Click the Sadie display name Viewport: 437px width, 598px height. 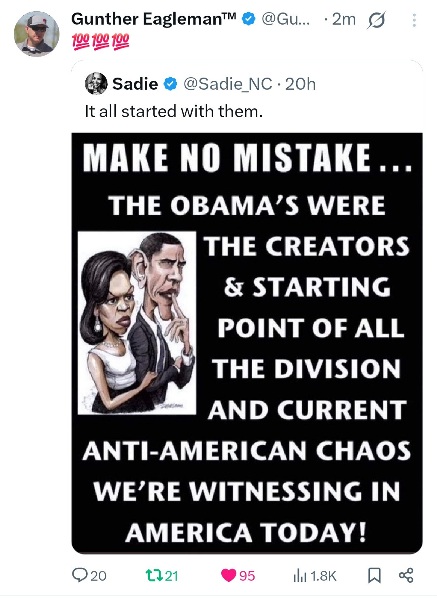click(x=135, y=84)
